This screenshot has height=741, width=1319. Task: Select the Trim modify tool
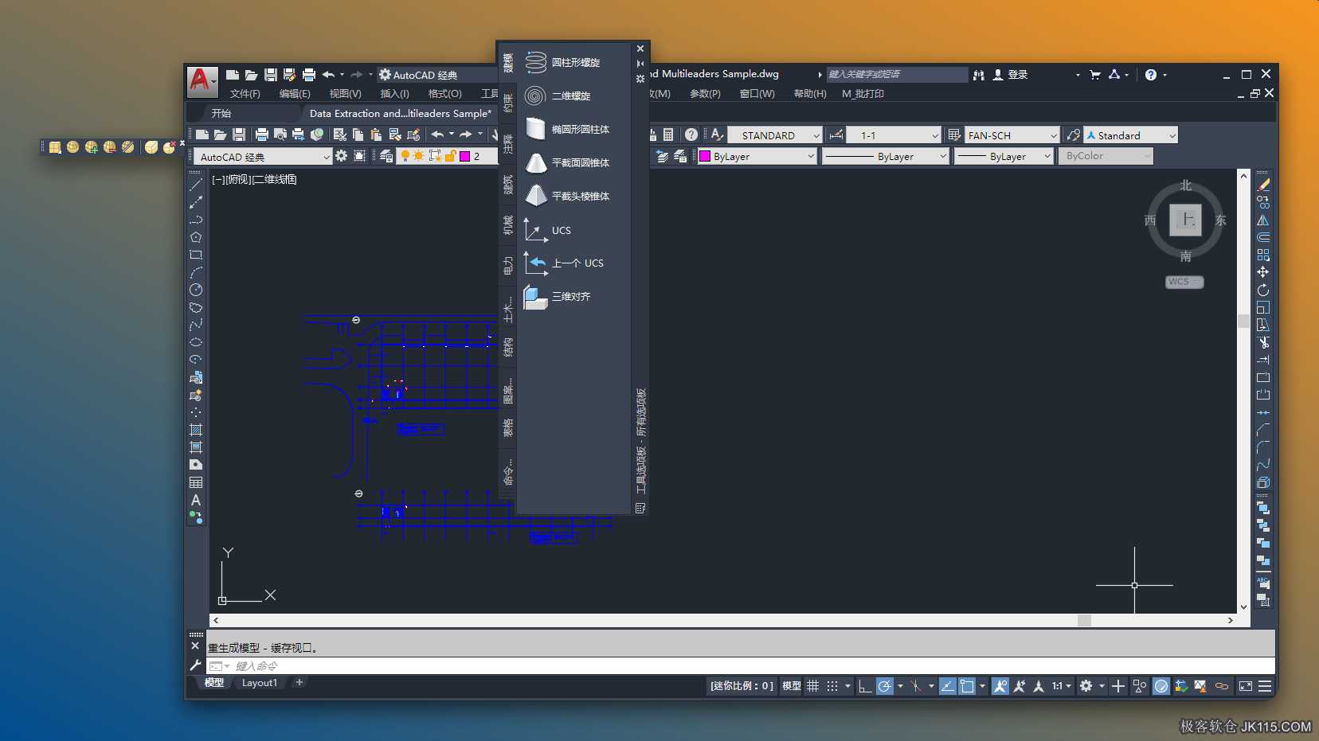(x=1263, y=342)
